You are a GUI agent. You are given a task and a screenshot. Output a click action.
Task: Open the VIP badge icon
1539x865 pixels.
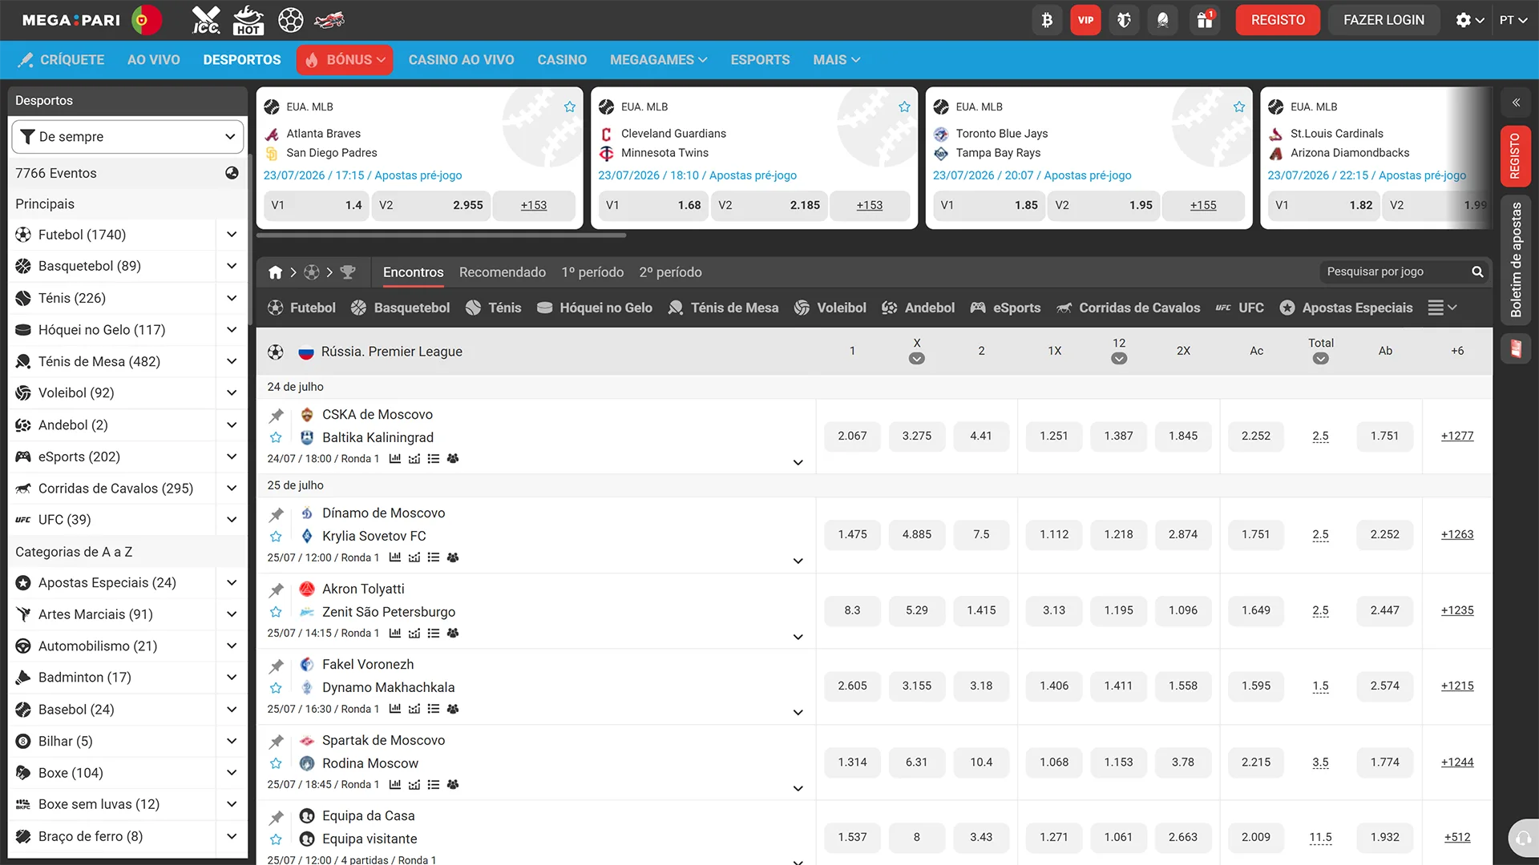(x=1085, y=20)
